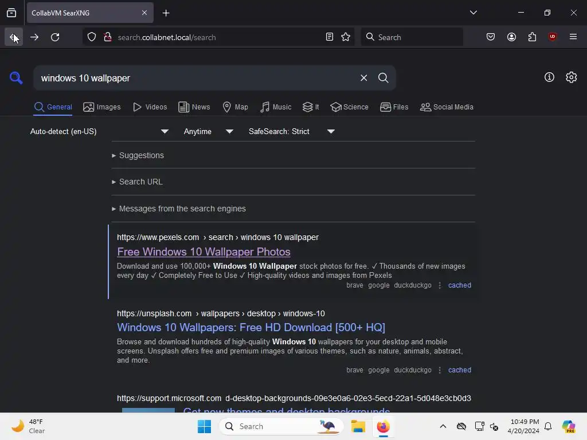Open the Auto-detect (en-US) language dropdown
This screenshot has height=440, width=587.
(x=99, y=131)
